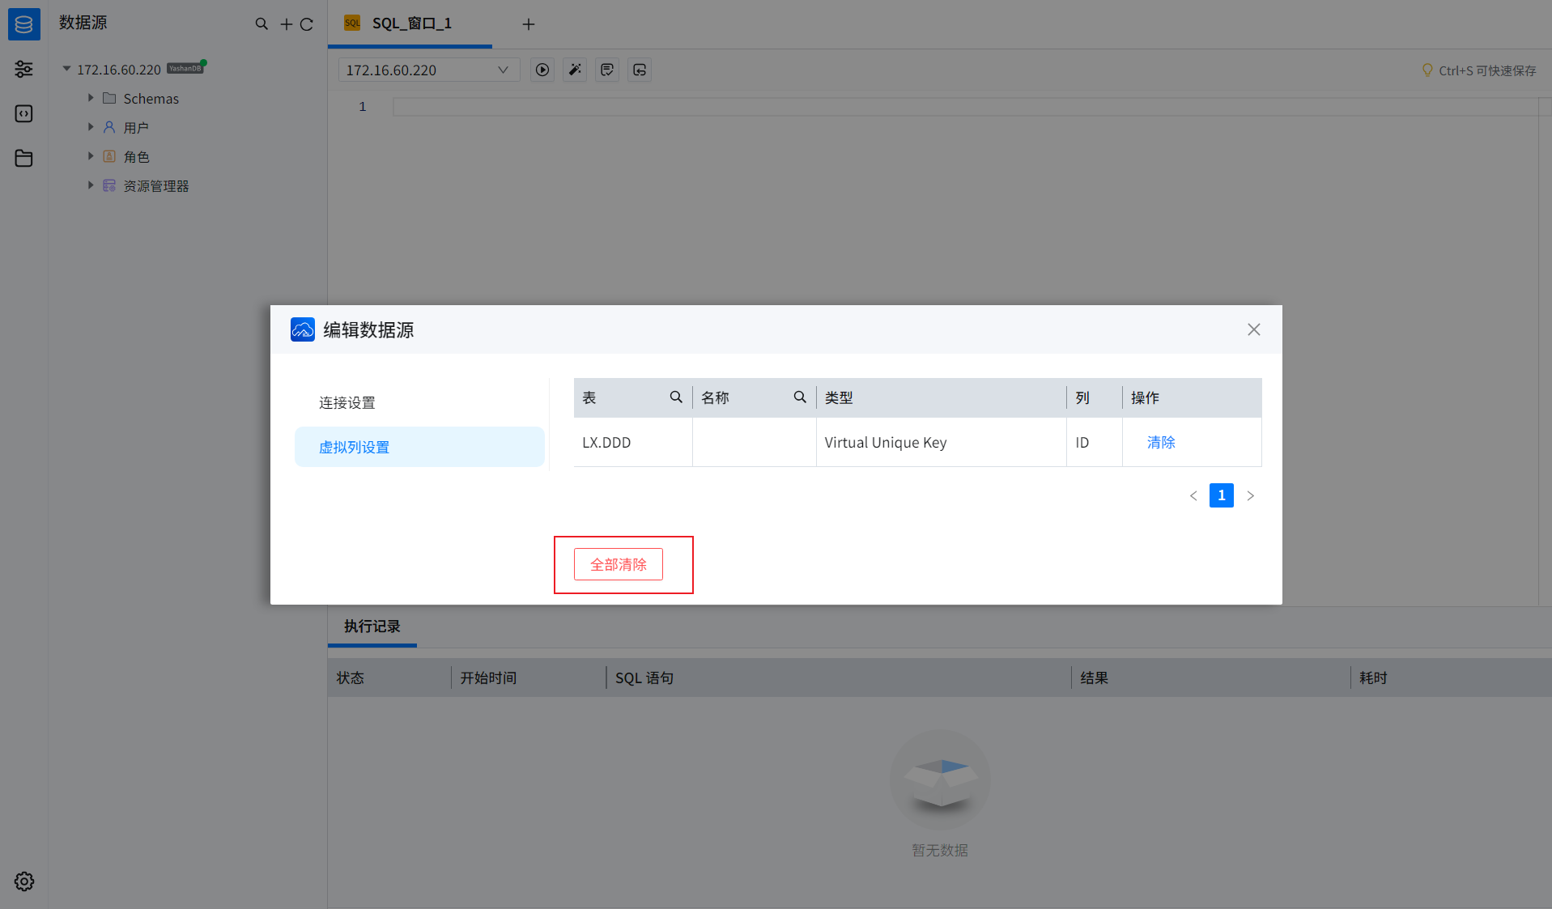Open the folder icon in left sidebar
The height and width of the screenshot is (909, 1552).
24,158
